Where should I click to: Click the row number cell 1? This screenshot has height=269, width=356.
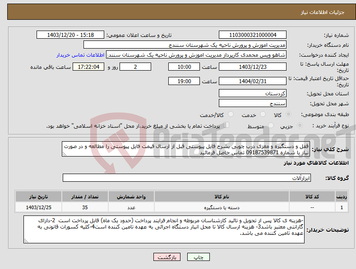pos(342,207)
